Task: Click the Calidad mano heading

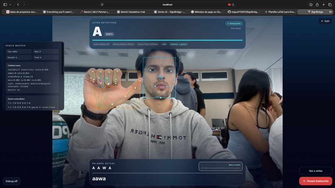Action: coord(14,66)
